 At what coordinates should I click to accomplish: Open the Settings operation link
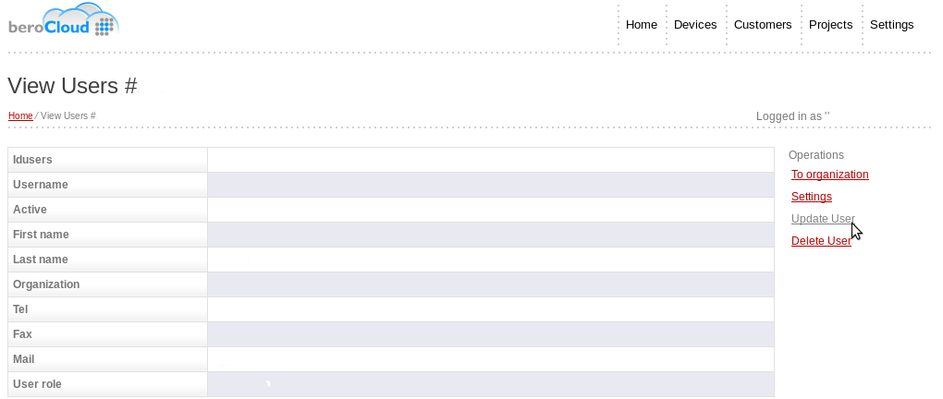pos(812,197)
